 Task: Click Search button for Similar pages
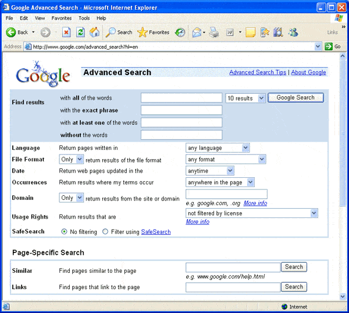click(294, 267)
